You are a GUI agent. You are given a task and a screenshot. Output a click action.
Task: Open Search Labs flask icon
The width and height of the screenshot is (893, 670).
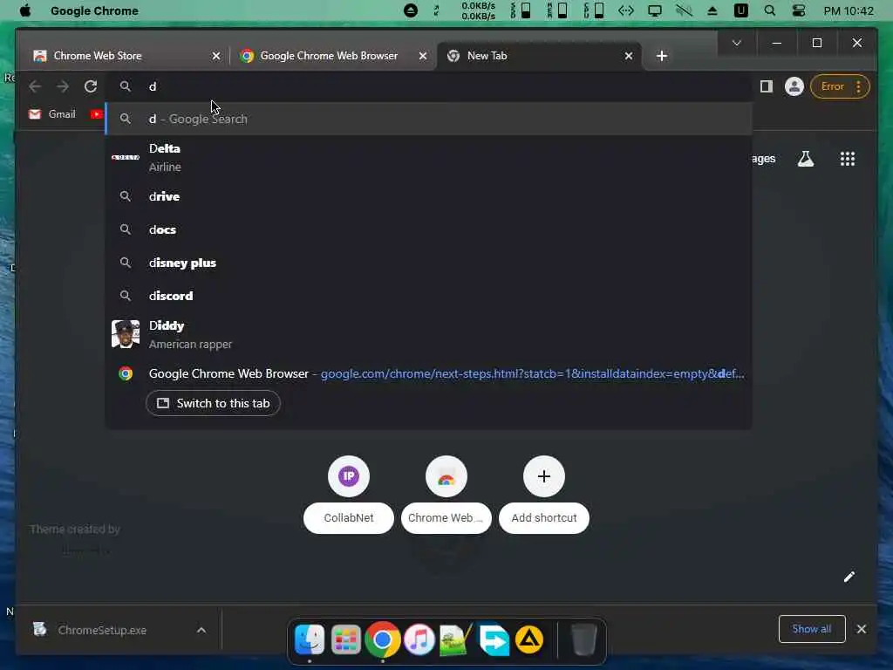tap(805, 159)
